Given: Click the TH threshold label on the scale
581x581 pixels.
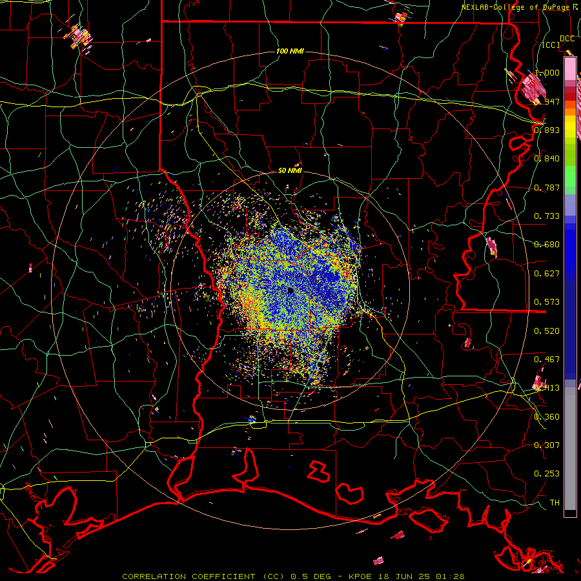Looking at the screenshot, I should 555,502.
